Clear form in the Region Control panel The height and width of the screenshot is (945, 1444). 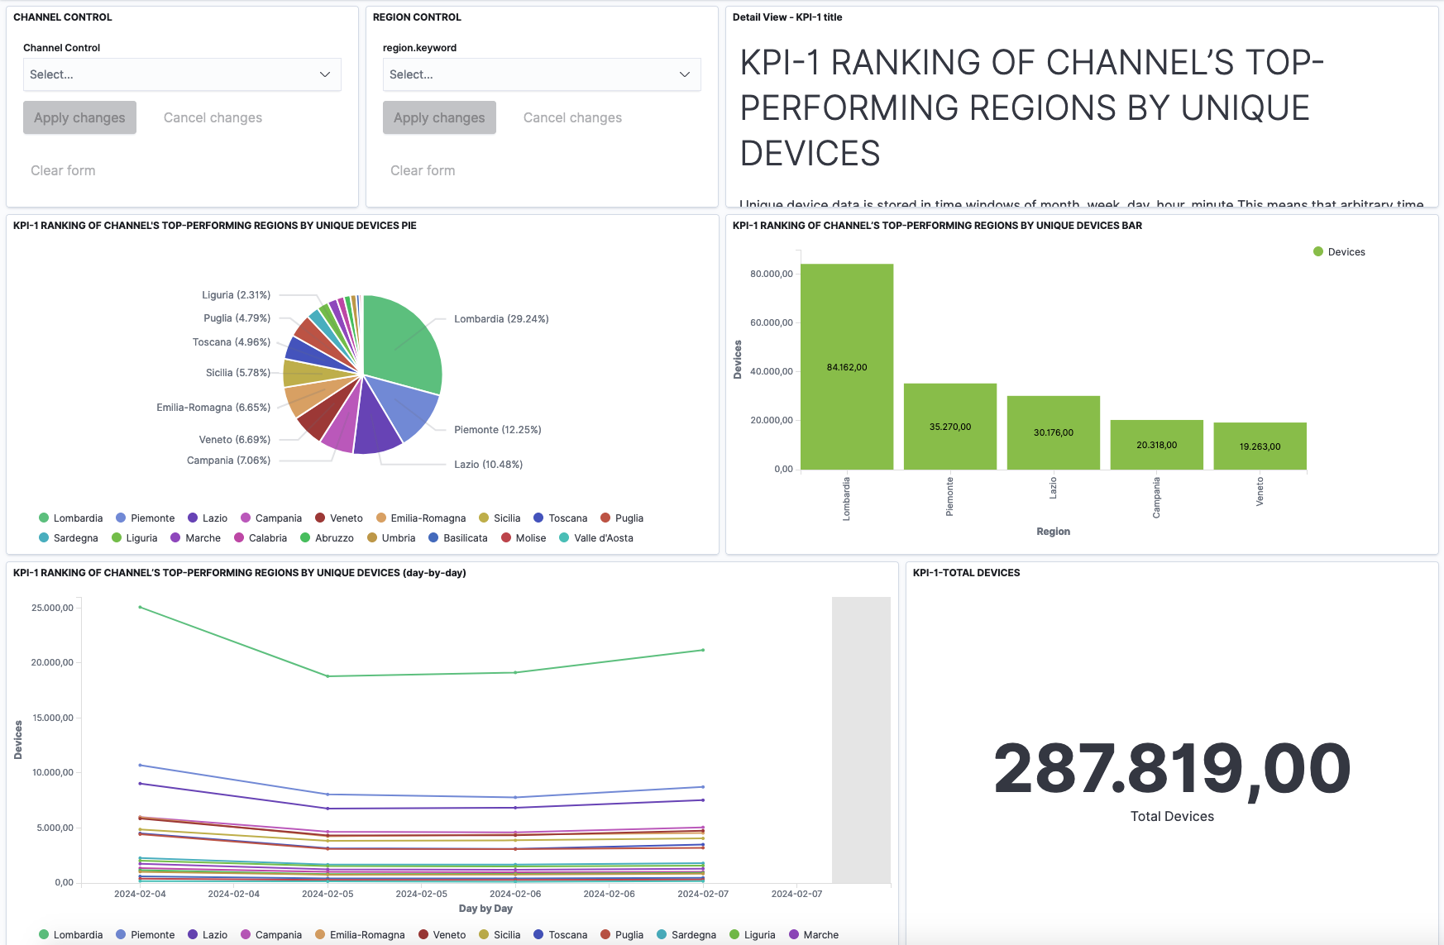pos(423,170)
